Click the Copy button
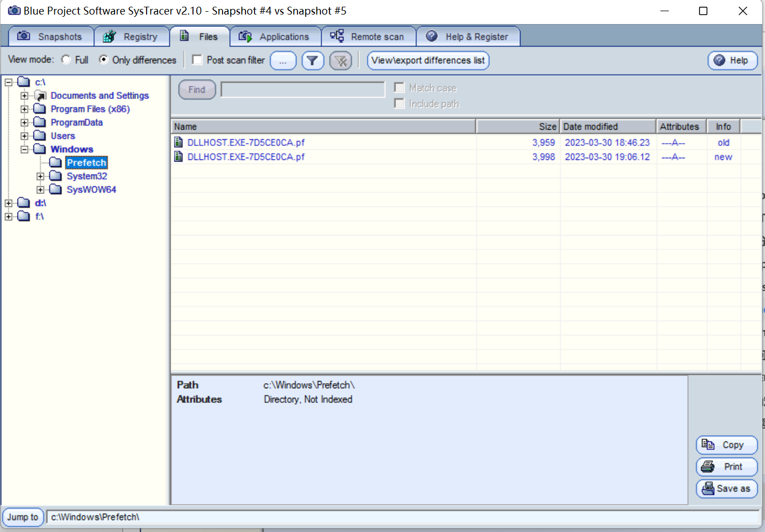 [x=727, y=445]
